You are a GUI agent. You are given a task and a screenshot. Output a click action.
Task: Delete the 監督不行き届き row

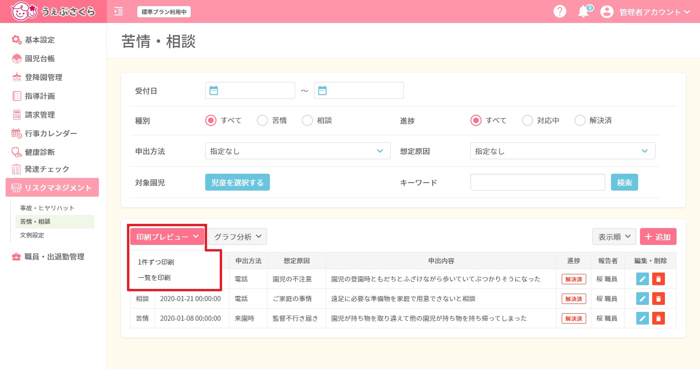[658, 318]
